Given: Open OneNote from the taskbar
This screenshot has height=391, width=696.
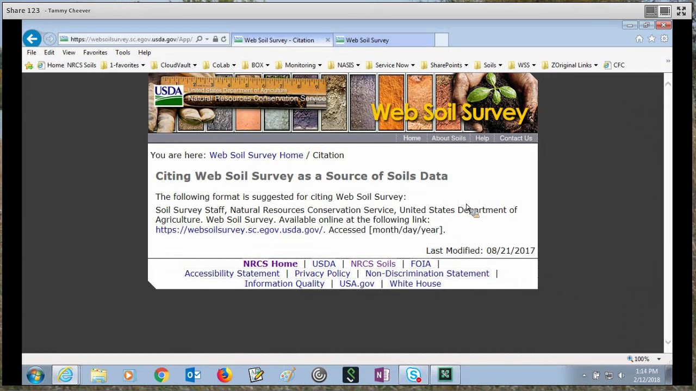Looking at the screenshot, I should pos(382,375).
